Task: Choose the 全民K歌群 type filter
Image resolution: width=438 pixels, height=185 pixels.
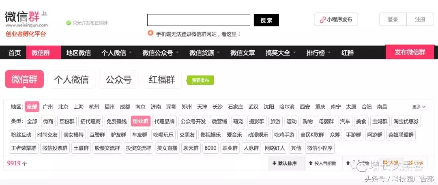Action: coord(312,135)
